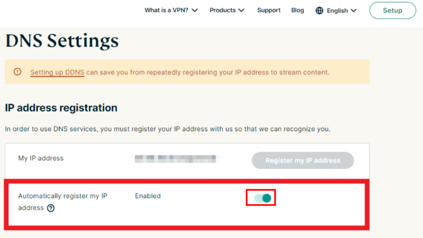Click the Enabled status text

click(x=148, y=196)
